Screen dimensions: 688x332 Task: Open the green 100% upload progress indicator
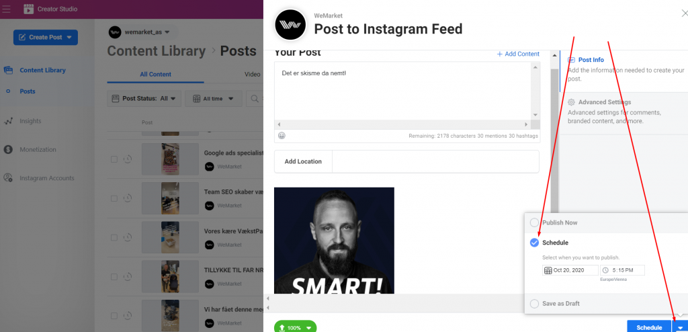click(296, 327)
